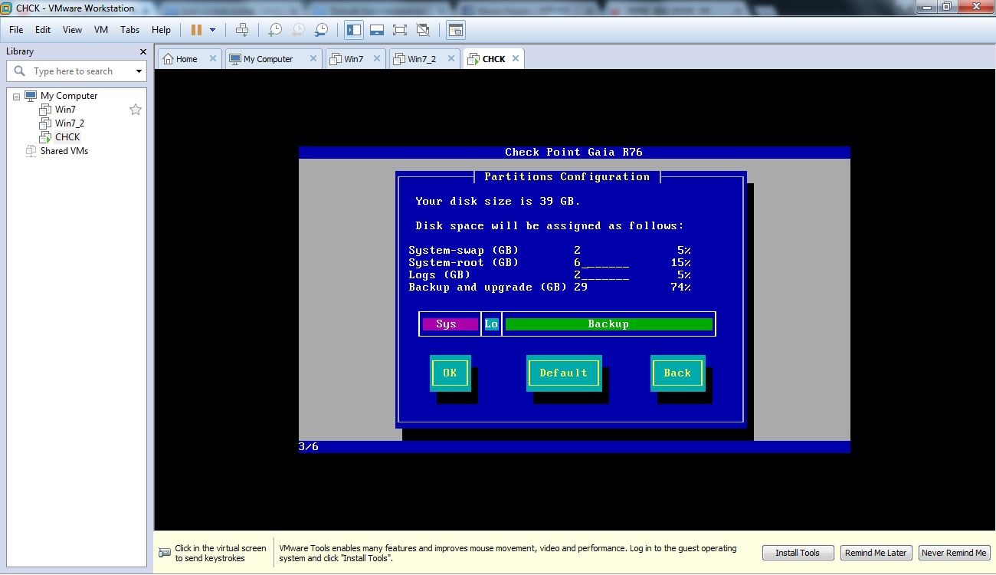Click the 'System-swap (GB)' label
The height and width of the screenshot is (575, 996).
464,251
